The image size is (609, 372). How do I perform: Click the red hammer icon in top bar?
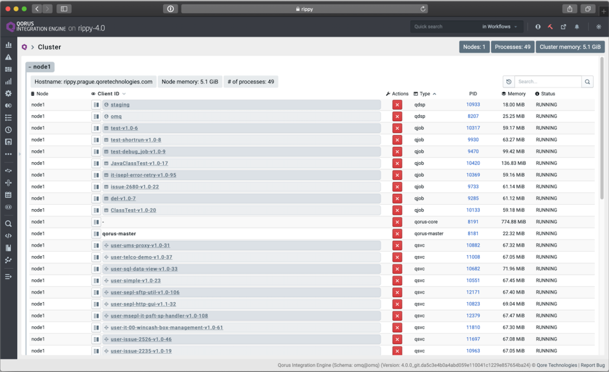tap(551, 27)
